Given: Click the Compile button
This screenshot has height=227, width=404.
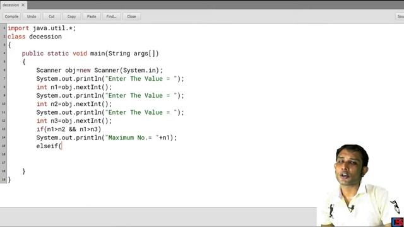Looking at the screenshot, I should click(x=11, y=16).
